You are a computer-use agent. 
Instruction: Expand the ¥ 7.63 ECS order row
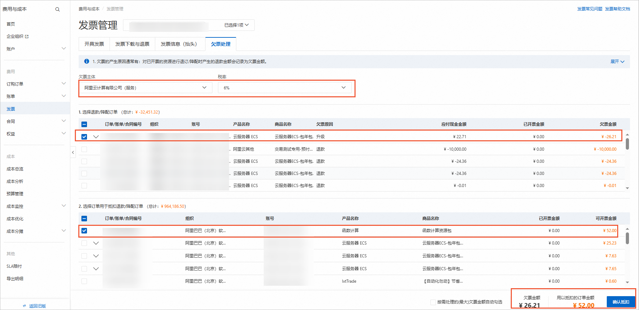[x=96, y=256]
